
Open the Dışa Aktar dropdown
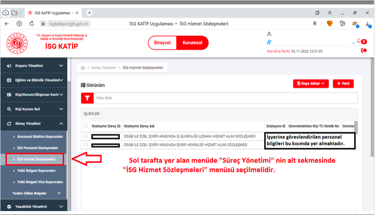click(x=311, y=84)
